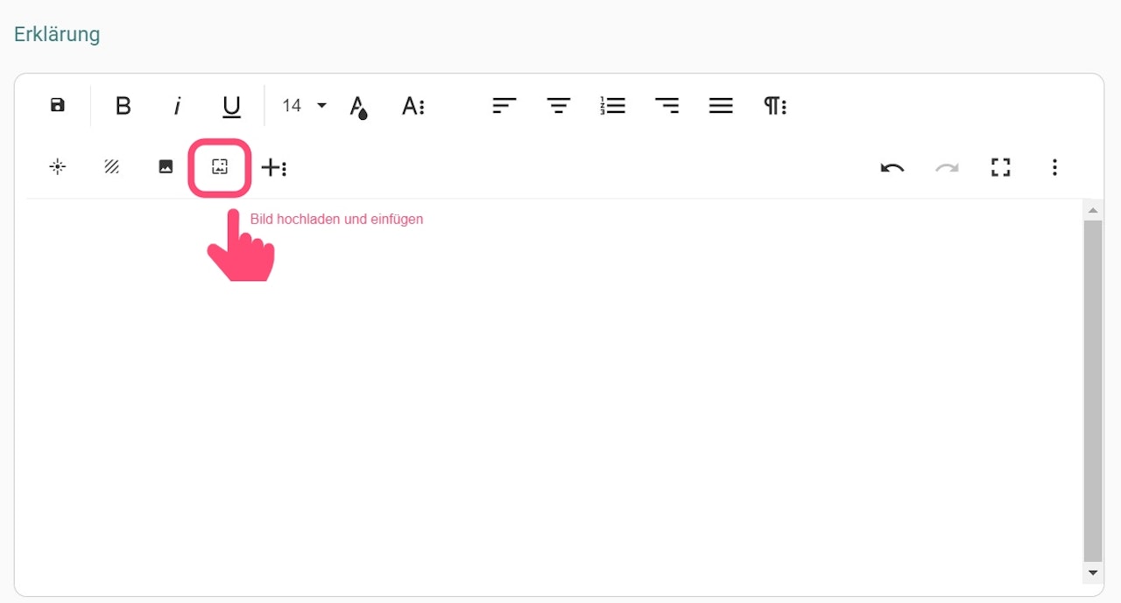
Task: Center align the text
Action: (559, 106)
